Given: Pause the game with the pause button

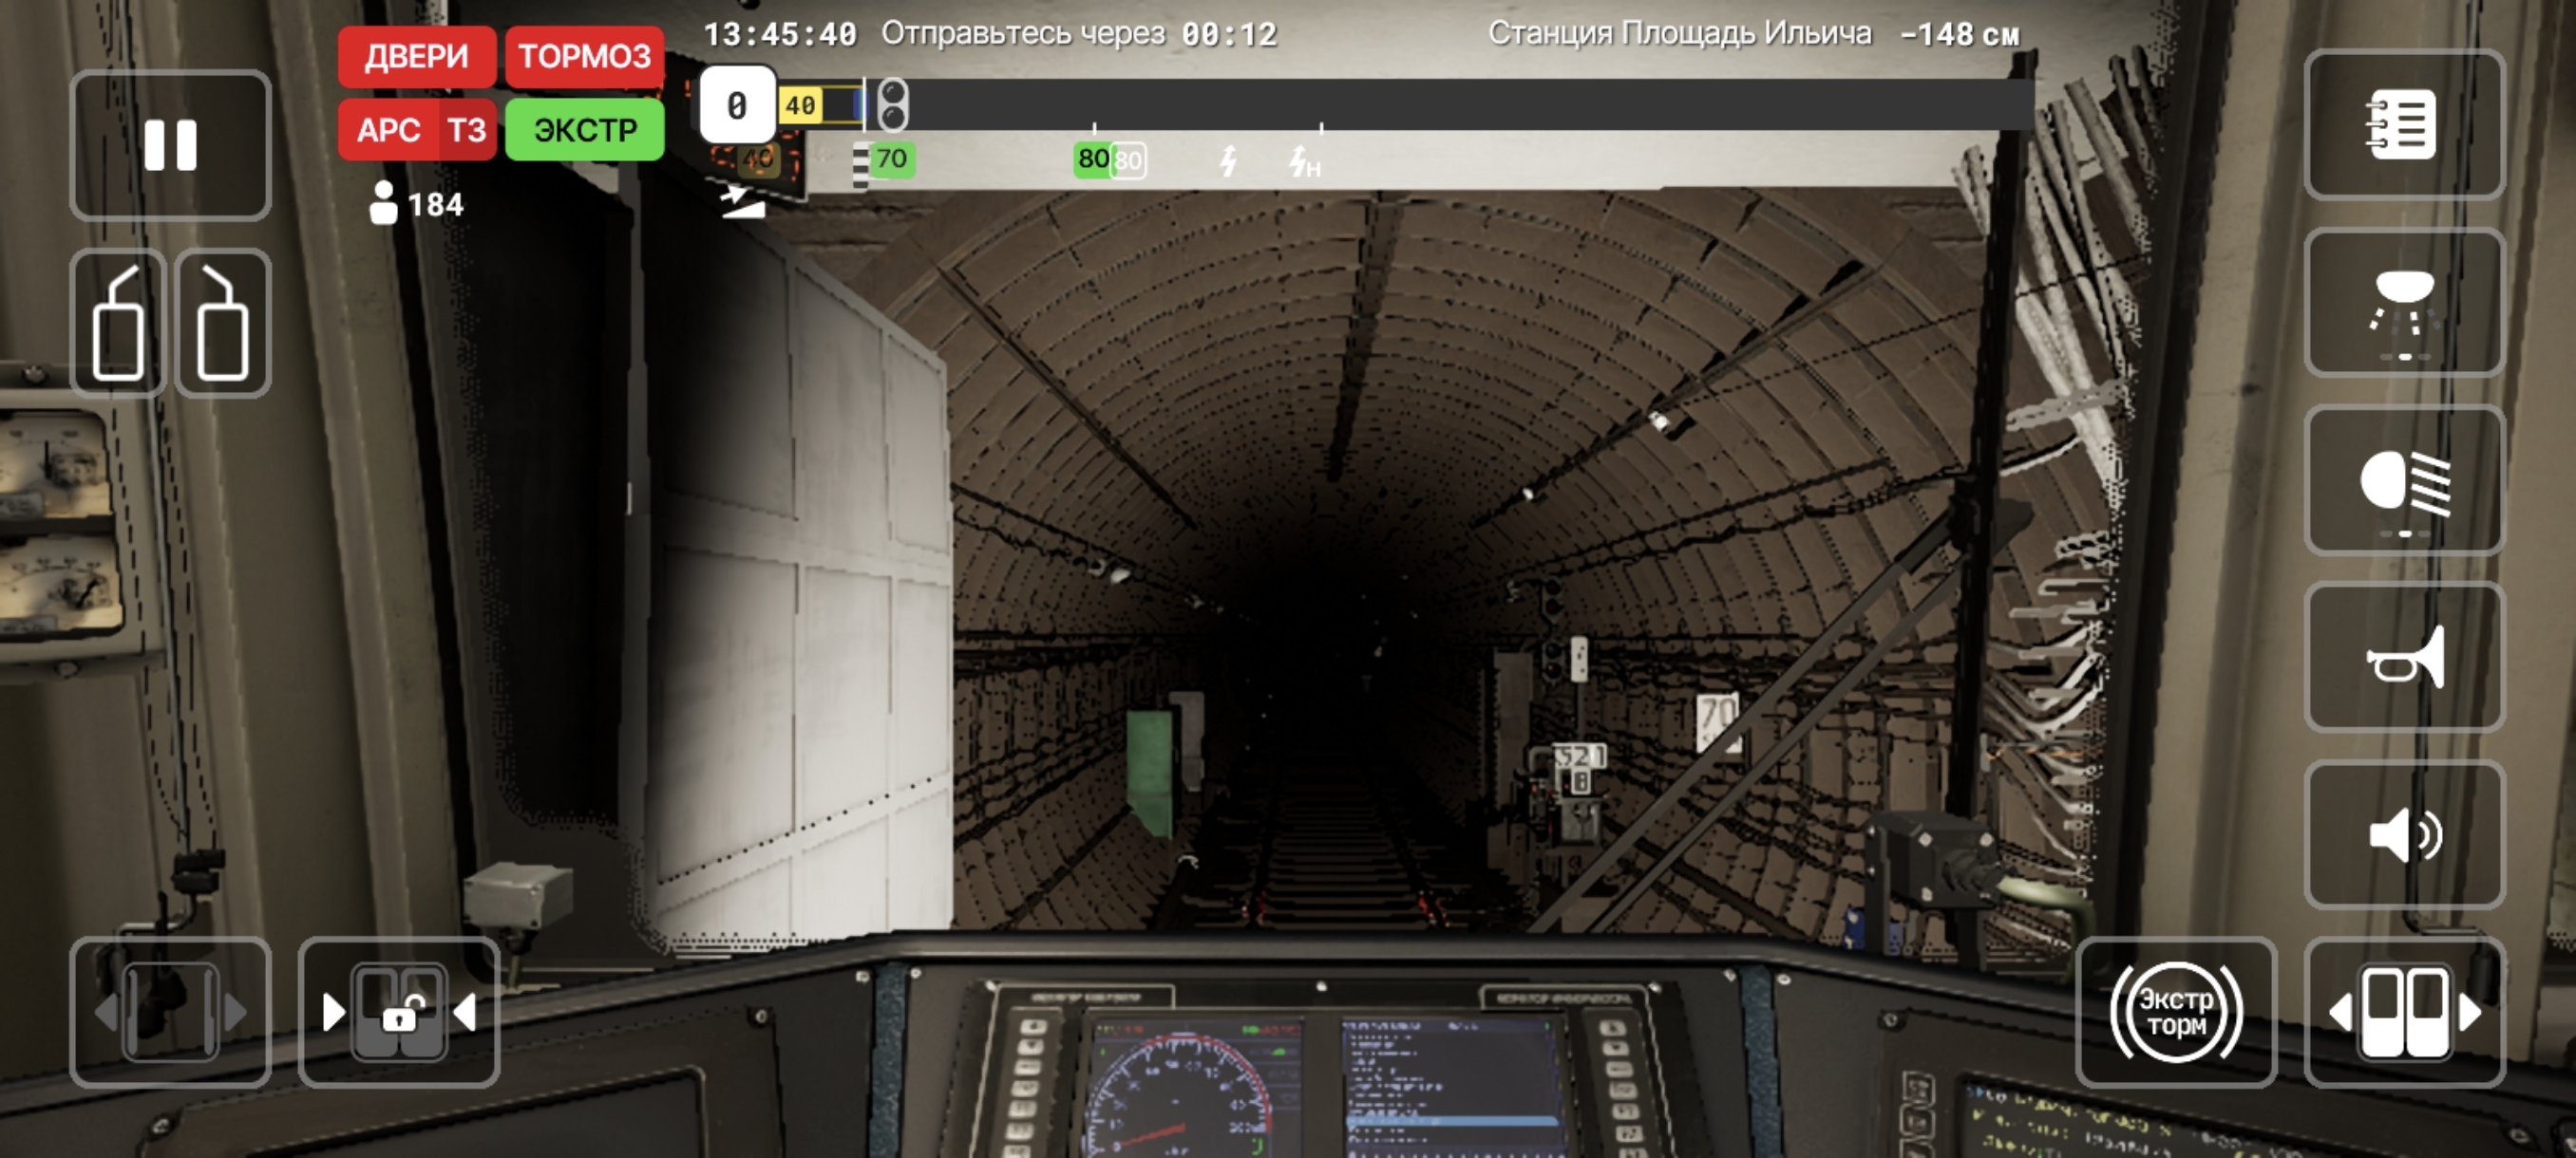Looking at the screenshot, I should pyautogui.click(x=170, y=146).
